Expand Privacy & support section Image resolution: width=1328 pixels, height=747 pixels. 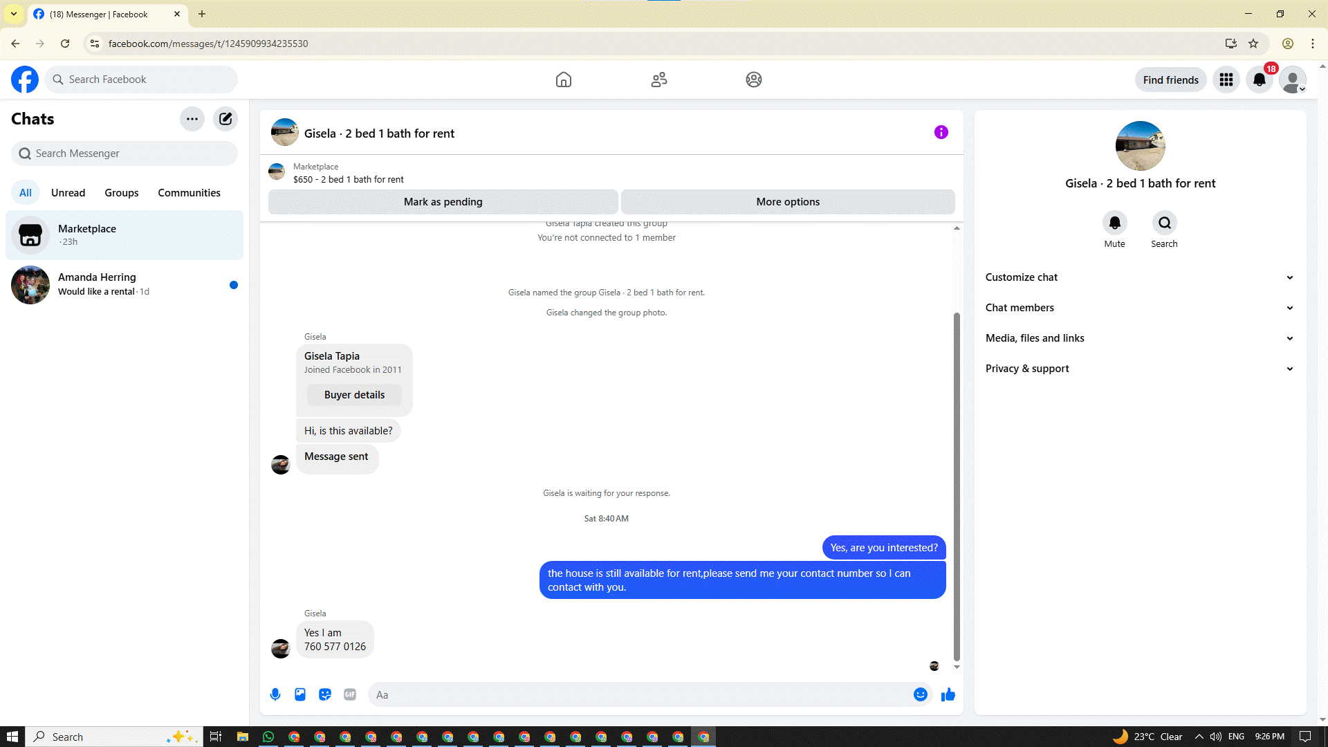click(x=1140, y=369)
